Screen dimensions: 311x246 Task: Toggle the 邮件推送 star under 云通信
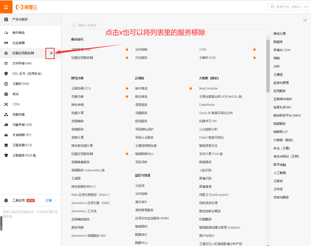(191, 88)
